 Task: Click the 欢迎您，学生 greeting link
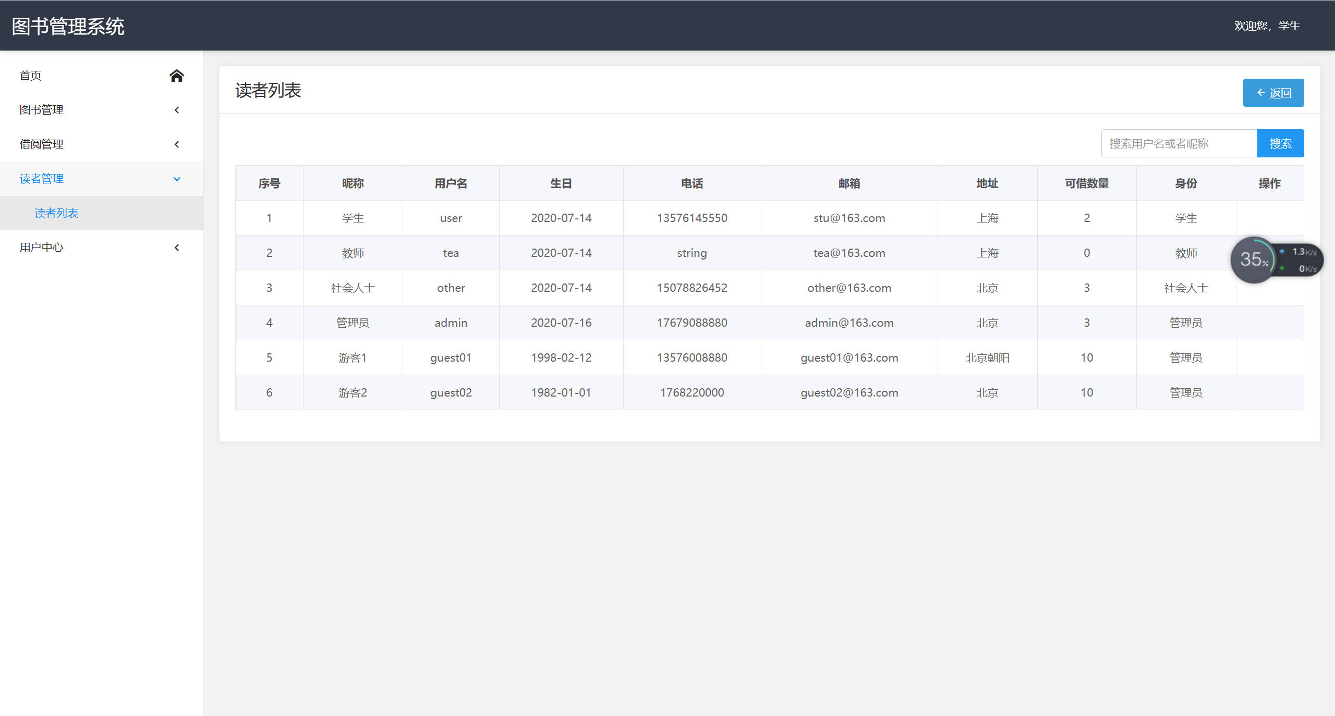pos(1268,26)
